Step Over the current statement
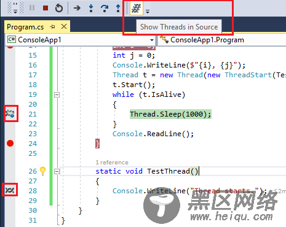The width and height of the screenshot is (286, 227). 105,8
